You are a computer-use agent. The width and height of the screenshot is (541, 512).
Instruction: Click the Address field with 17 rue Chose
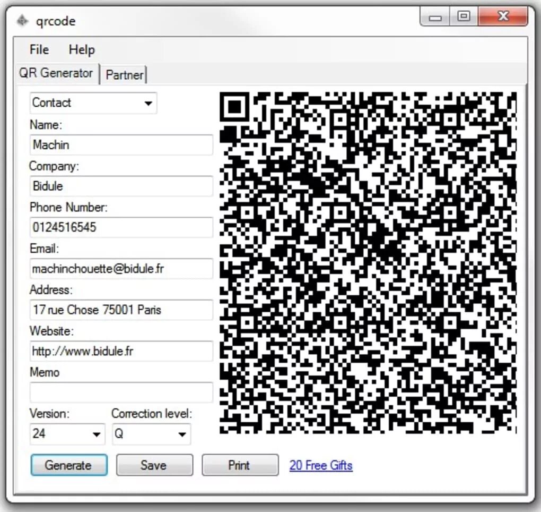click(x=121, y=310)
